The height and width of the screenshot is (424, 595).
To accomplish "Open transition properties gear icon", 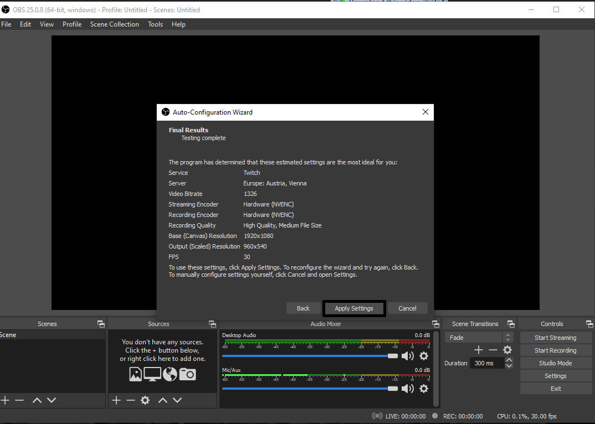I will (x=507, y=350).
